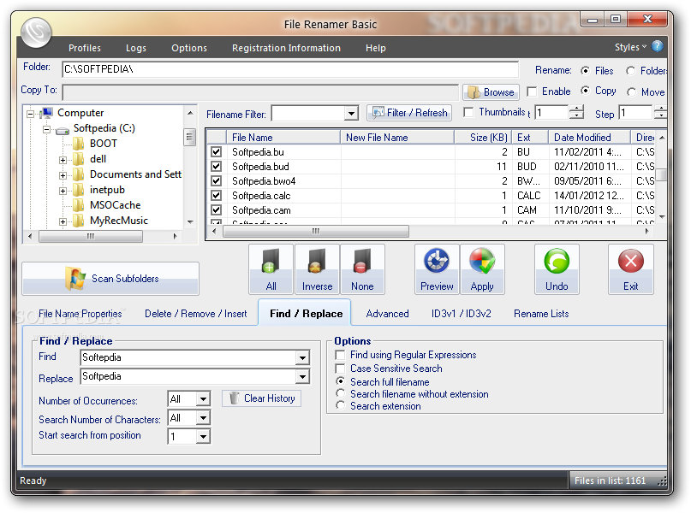Collapse the Softpedia (C:) node
This screenshot has width=691, height=513.
(46, 129)
